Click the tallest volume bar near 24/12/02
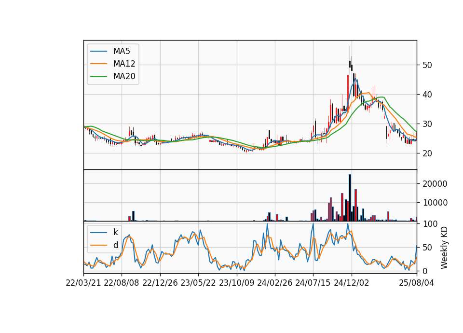 [x=350, y=198]
